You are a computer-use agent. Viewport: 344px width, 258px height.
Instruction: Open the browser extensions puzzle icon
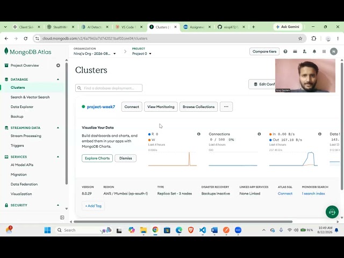coord(314,38)
